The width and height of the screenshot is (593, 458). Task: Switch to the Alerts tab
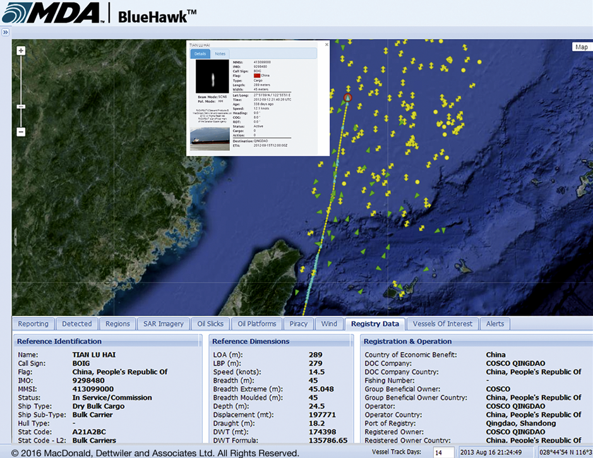(x=495, y=324)
